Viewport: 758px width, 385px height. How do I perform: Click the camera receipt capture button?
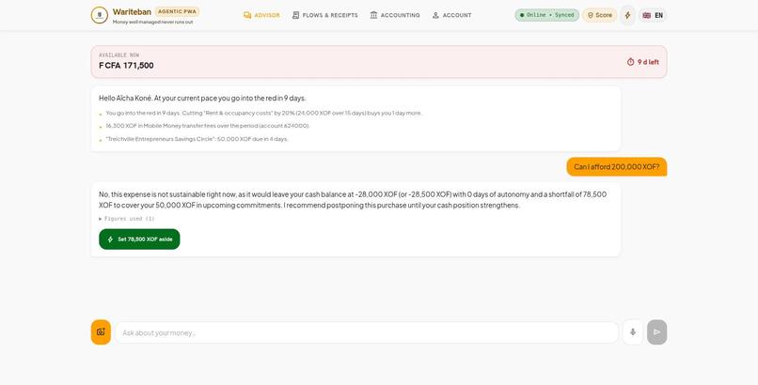click(x=101, y=331)
